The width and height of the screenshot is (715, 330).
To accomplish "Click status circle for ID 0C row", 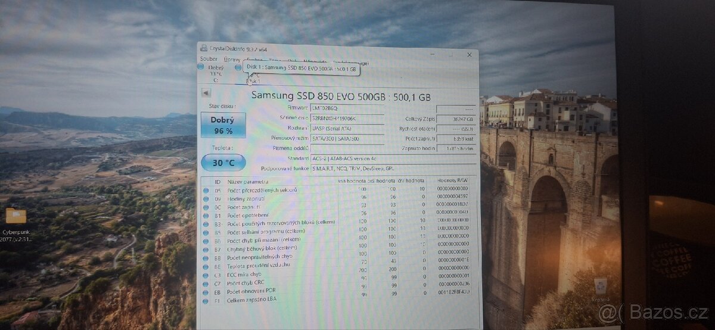I will click(207, 206).
